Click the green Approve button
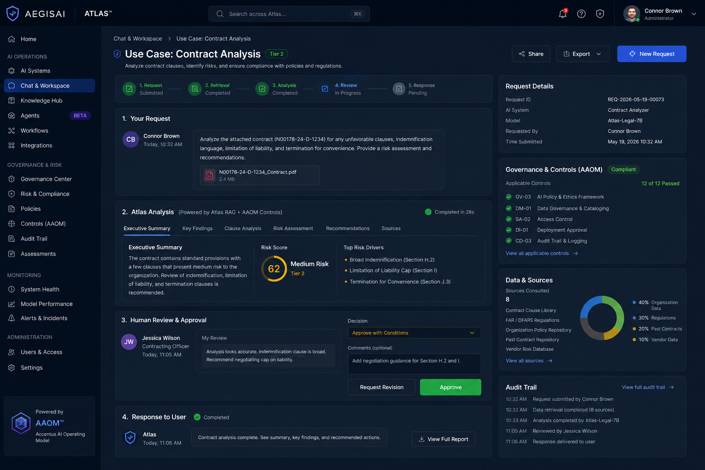This screenshot has width=705, height=470. [451, 387]
